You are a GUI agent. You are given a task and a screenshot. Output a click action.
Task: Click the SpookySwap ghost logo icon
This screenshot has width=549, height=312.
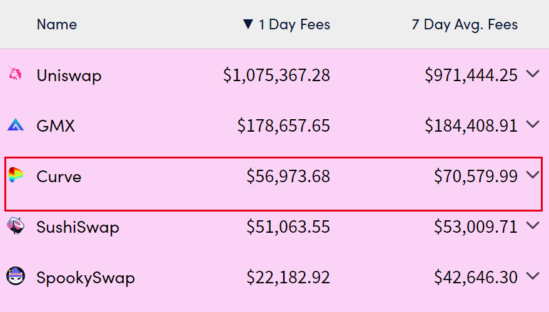16,276
